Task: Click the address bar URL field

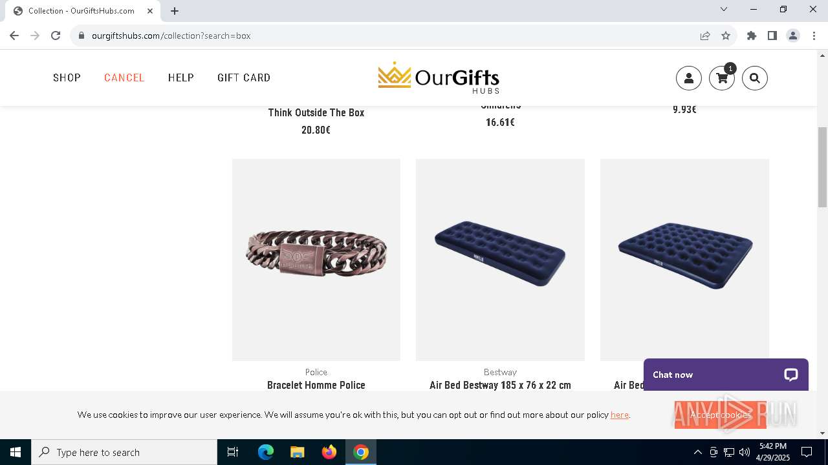Action: coord(388,36)
